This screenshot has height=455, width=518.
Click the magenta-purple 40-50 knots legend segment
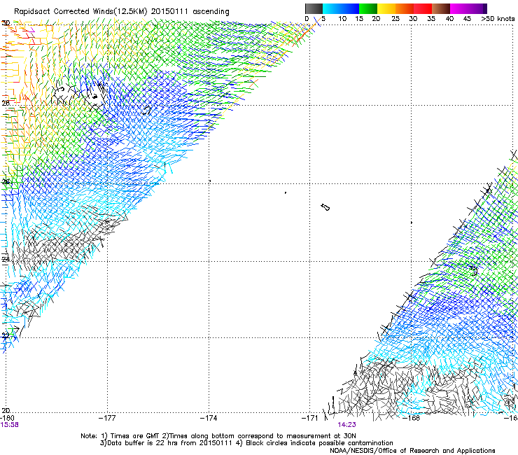(468, 8)
